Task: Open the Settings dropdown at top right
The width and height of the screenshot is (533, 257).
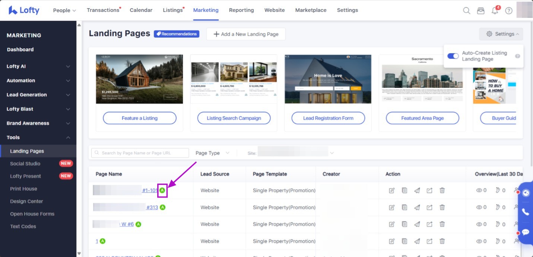Action: point(501,34)
